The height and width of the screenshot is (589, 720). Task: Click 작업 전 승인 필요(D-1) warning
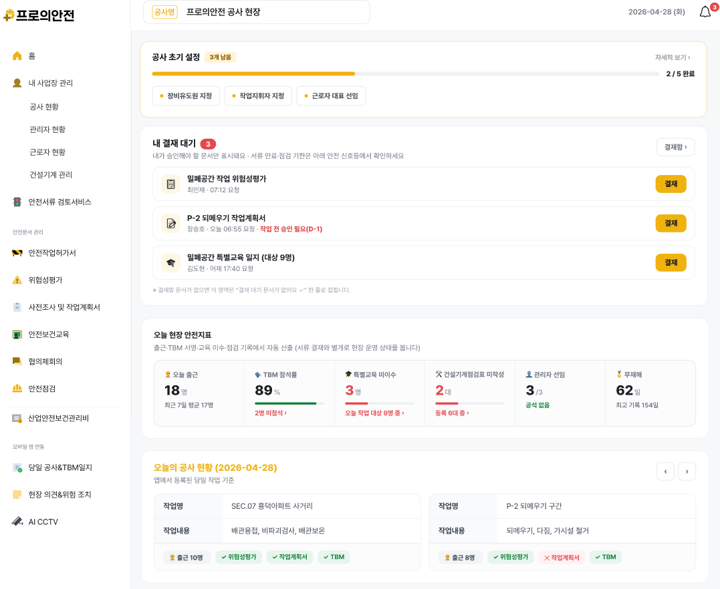coord(291,229)
